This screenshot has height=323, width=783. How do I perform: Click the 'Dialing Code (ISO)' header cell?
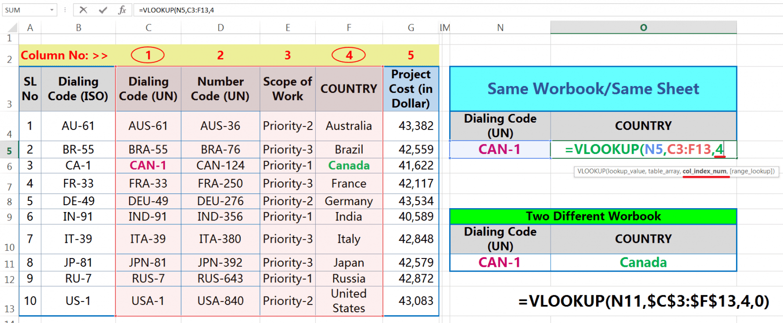tap(78, 89)
